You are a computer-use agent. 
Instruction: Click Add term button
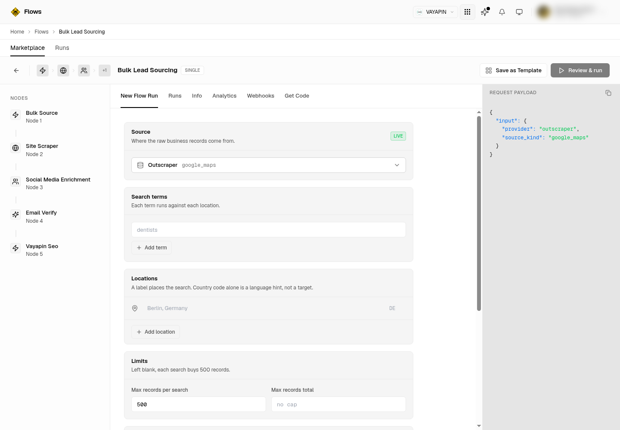pyautogui.click(x=152, y=248)
